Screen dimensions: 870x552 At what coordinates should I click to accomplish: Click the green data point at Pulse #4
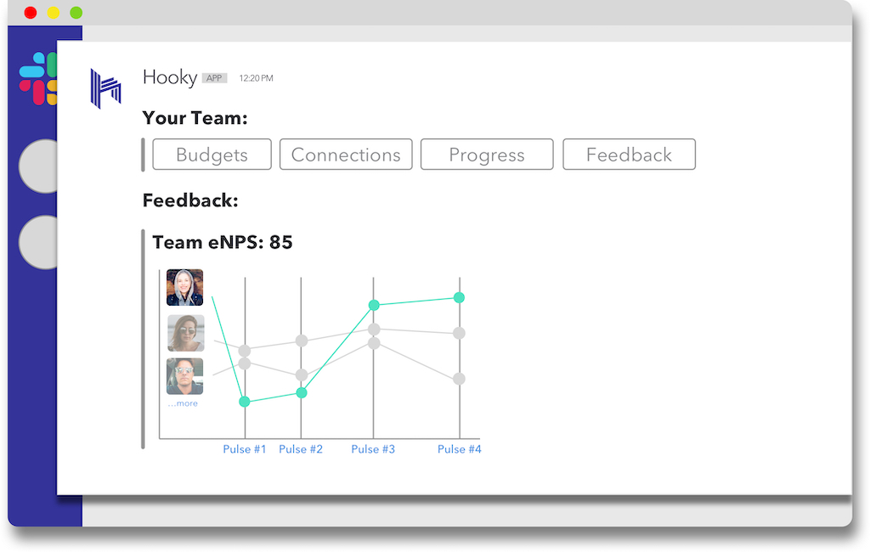(459, 297)
